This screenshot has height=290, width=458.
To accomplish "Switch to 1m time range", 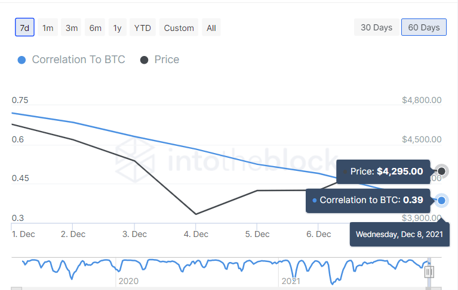I will (48, 27).
